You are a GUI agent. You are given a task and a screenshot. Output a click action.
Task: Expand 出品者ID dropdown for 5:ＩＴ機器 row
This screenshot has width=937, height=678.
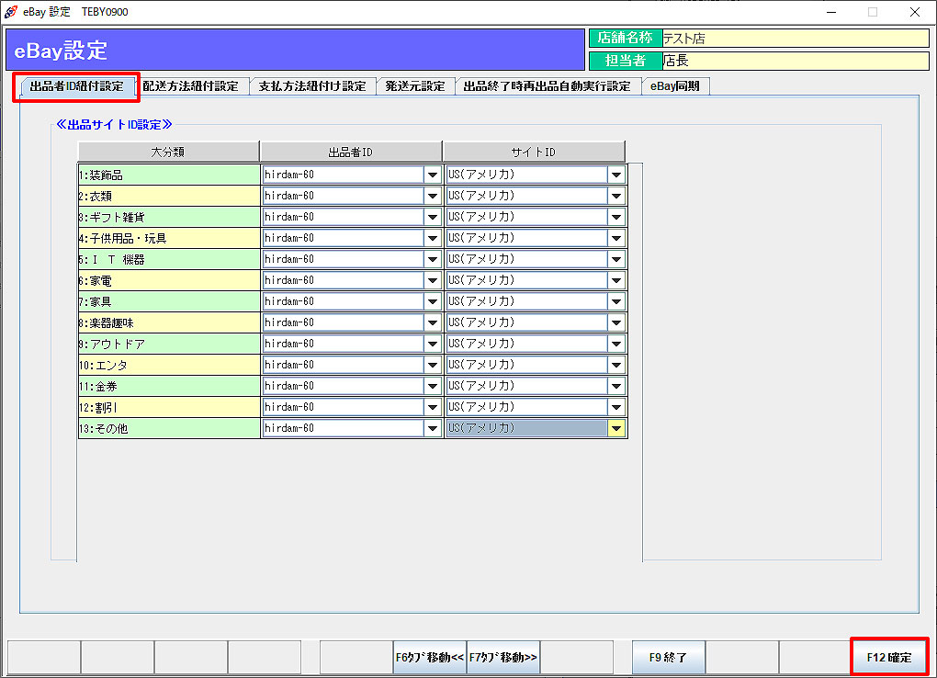[432, 259]
